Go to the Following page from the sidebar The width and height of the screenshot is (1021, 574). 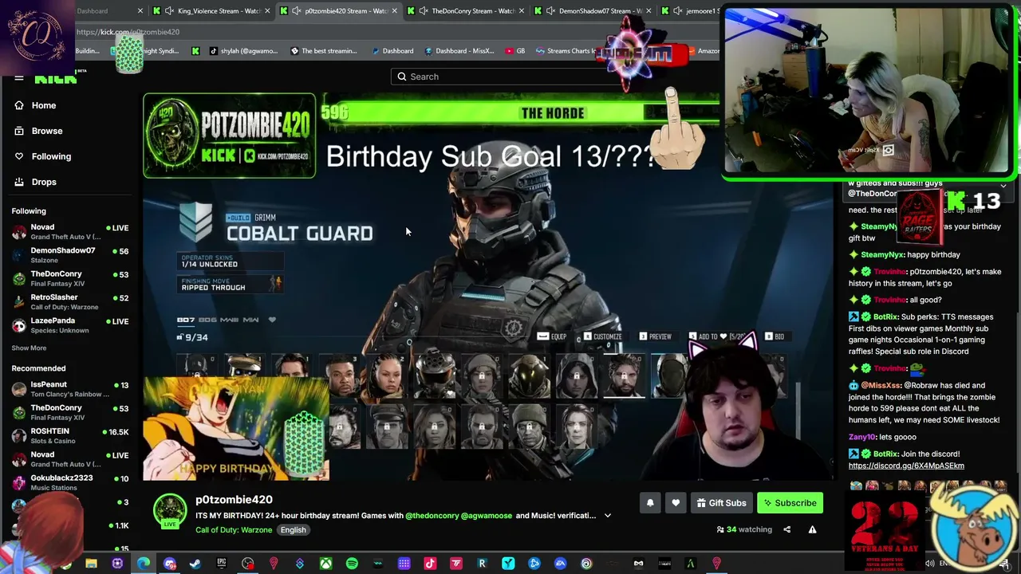coord(51,156)
